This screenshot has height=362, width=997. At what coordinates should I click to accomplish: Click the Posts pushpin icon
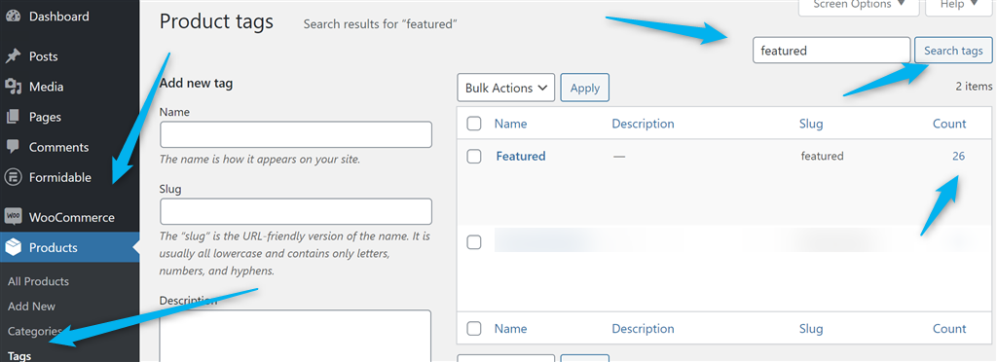click(13, 56)
